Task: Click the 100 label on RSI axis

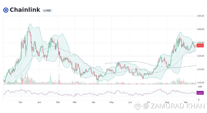Action: (200, 87)
